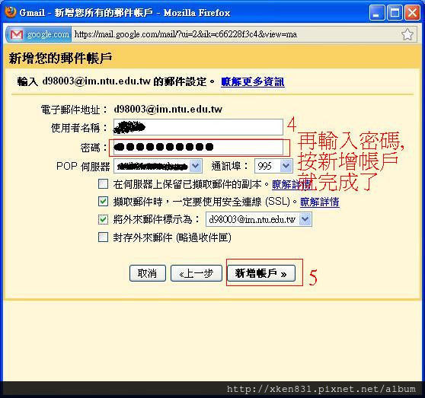Maximize the Firefox window
Screen dimensions: 425x398
(x=395, y=13)
